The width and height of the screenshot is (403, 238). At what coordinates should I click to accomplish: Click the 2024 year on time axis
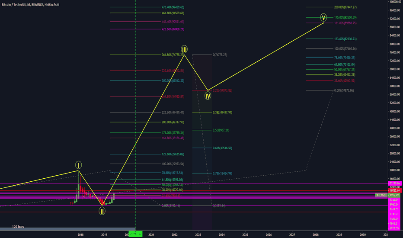[222, 235]
